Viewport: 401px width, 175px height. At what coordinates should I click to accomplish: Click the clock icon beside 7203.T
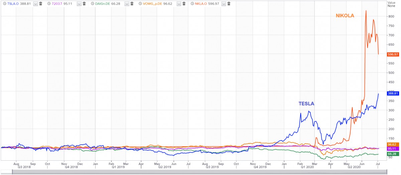coord(49,4)
